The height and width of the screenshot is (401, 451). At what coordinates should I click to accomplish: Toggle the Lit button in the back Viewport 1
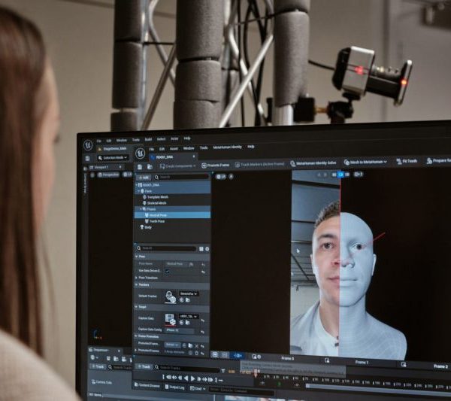pyautogui.click(x=127, y=175)
